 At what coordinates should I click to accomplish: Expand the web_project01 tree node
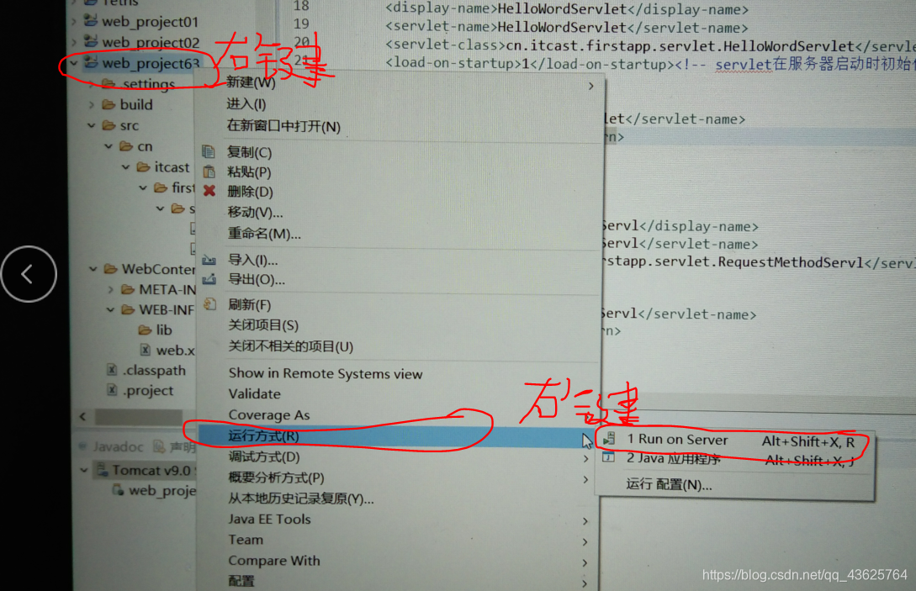click(74, 22)
